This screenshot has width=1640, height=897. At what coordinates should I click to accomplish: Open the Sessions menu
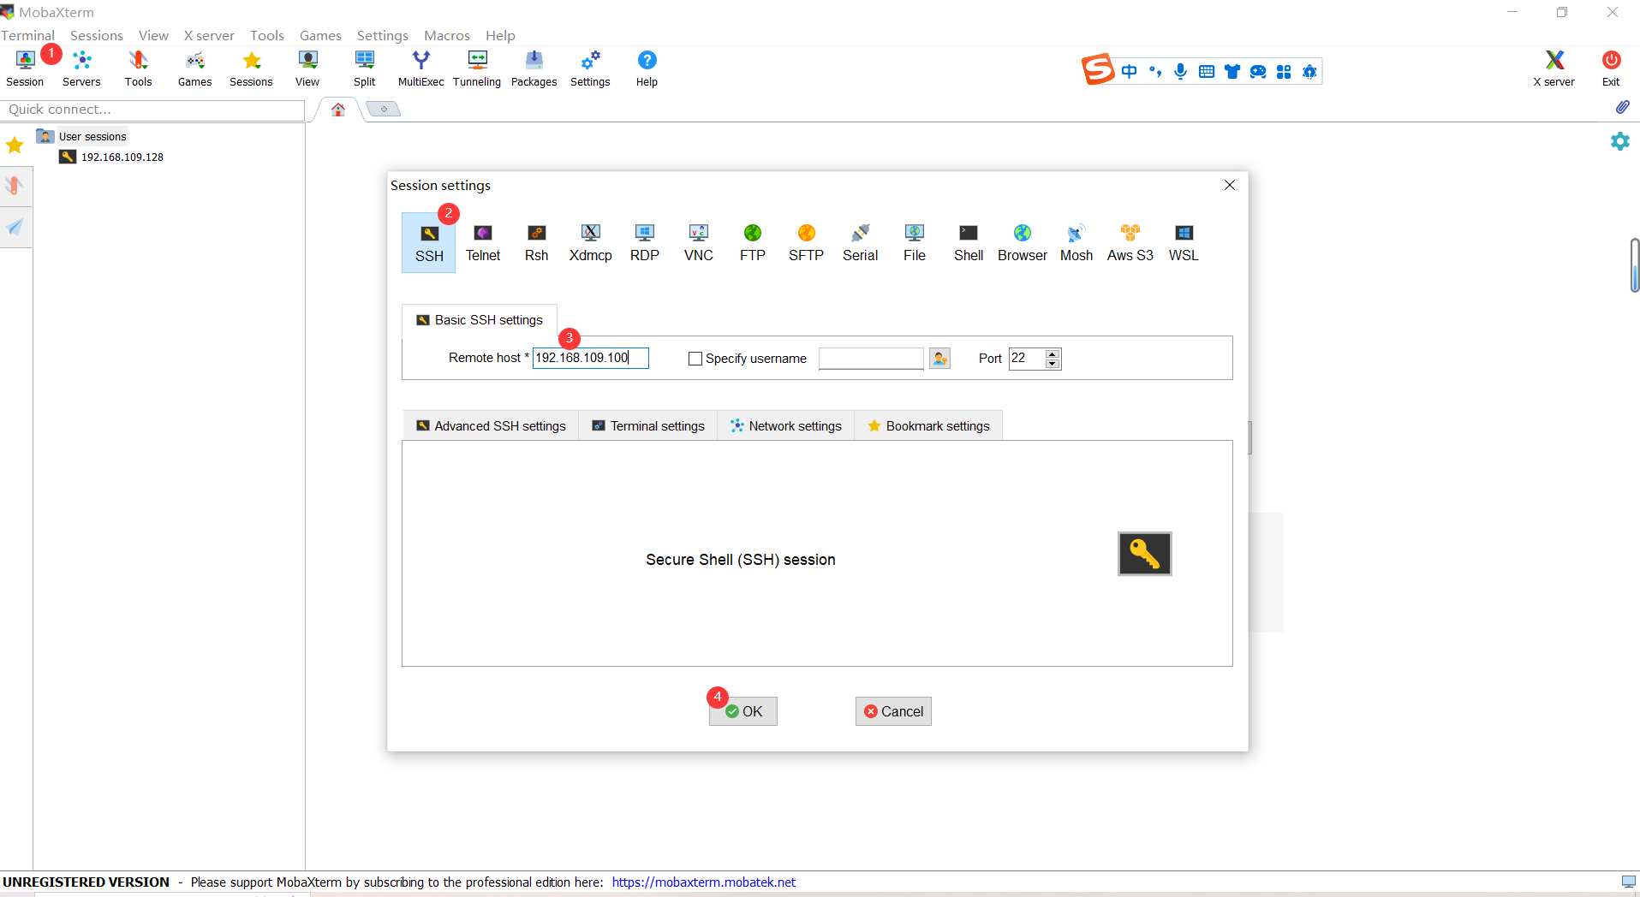click(x=97, y=35)
